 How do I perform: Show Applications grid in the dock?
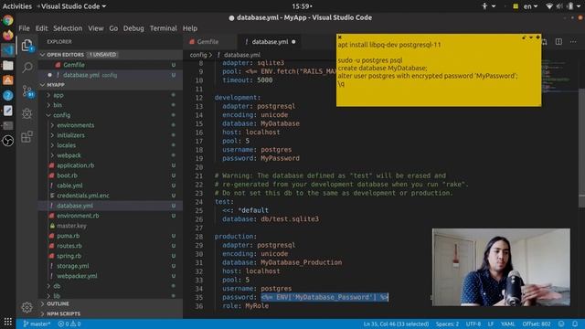[x=8, y=321]
